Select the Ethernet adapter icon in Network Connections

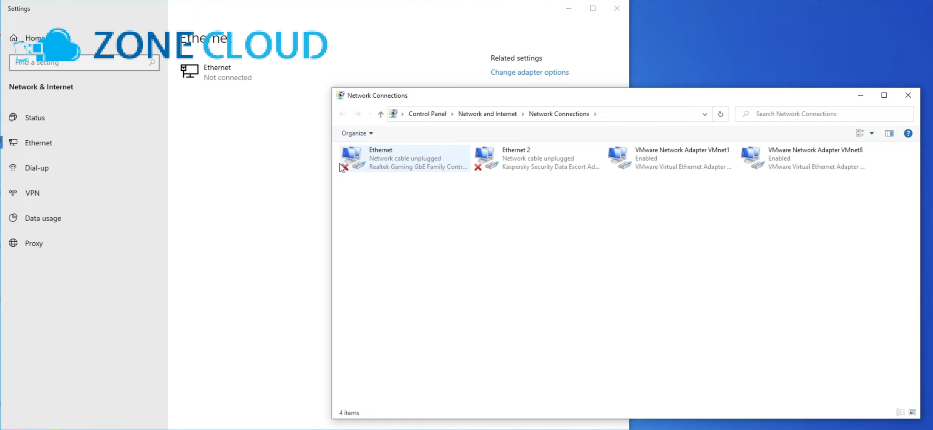click(x=353, y=159)
